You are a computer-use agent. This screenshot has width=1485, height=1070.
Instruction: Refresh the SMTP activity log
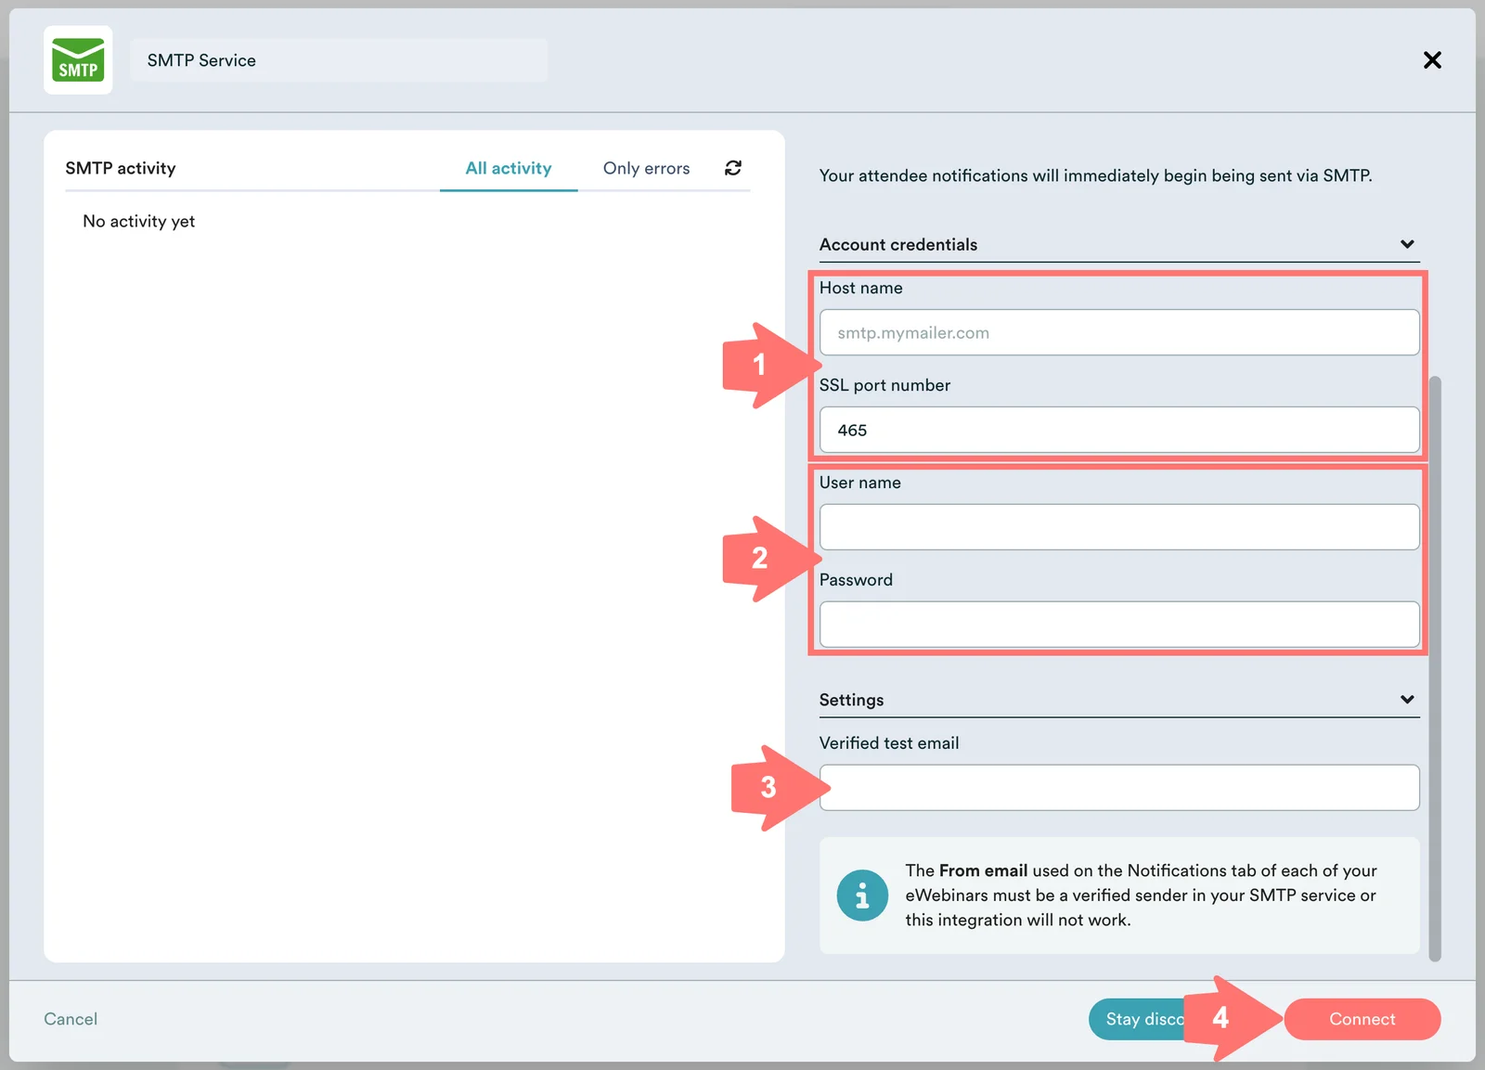(733, 168)
